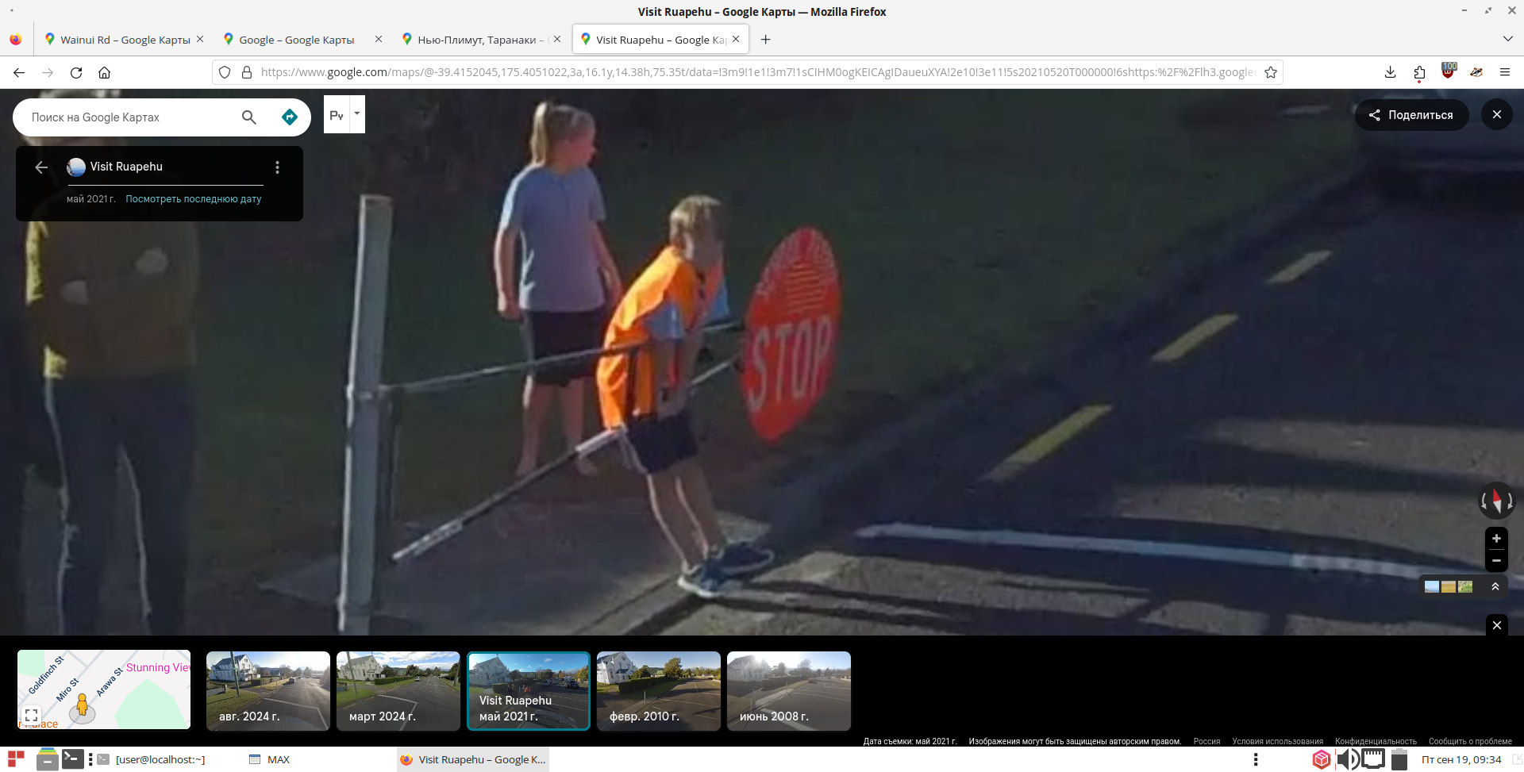Image resolution: width=1524 pixels, height=772 pixels.
Task: Click Сообщить о проблеме link
Action: (1470, 741)
